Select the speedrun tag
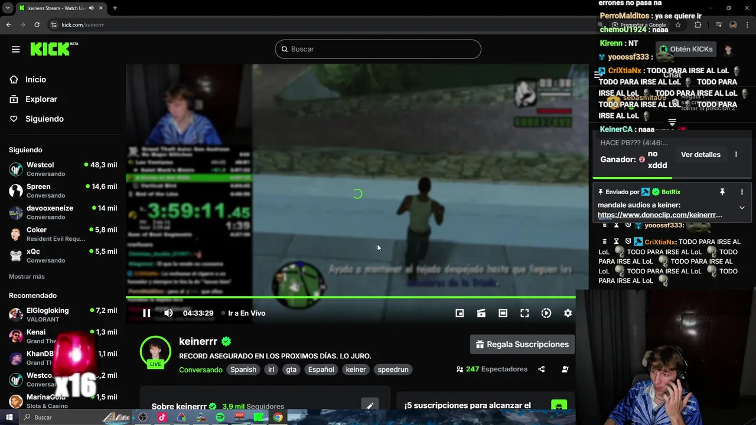The width and height of the screenshot is (756, 425). [x=393, y=370]
